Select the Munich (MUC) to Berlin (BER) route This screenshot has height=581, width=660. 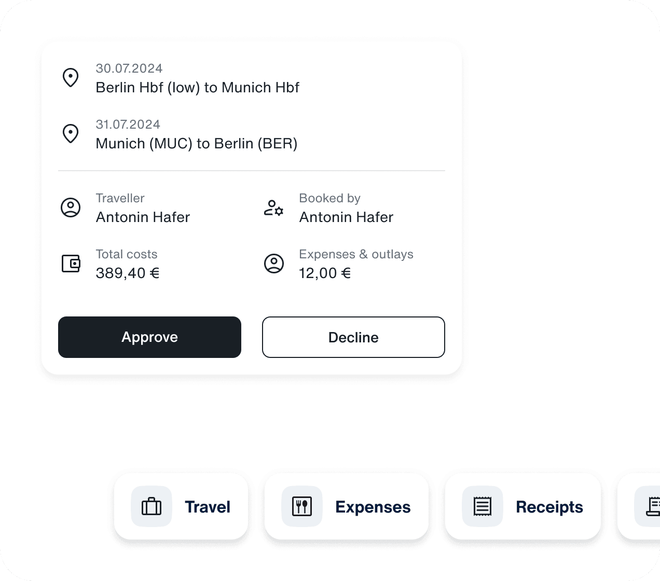197,144
